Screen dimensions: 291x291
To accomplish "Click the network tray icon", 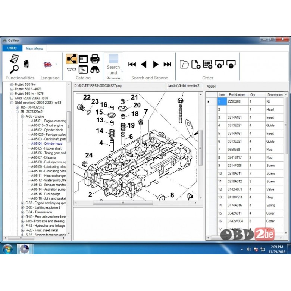I will point(263,250).
